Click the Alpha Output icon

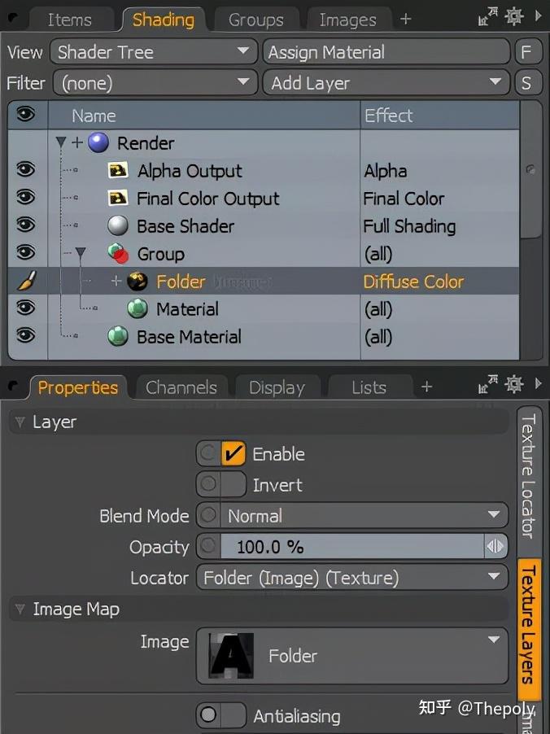tap(119, 171)
